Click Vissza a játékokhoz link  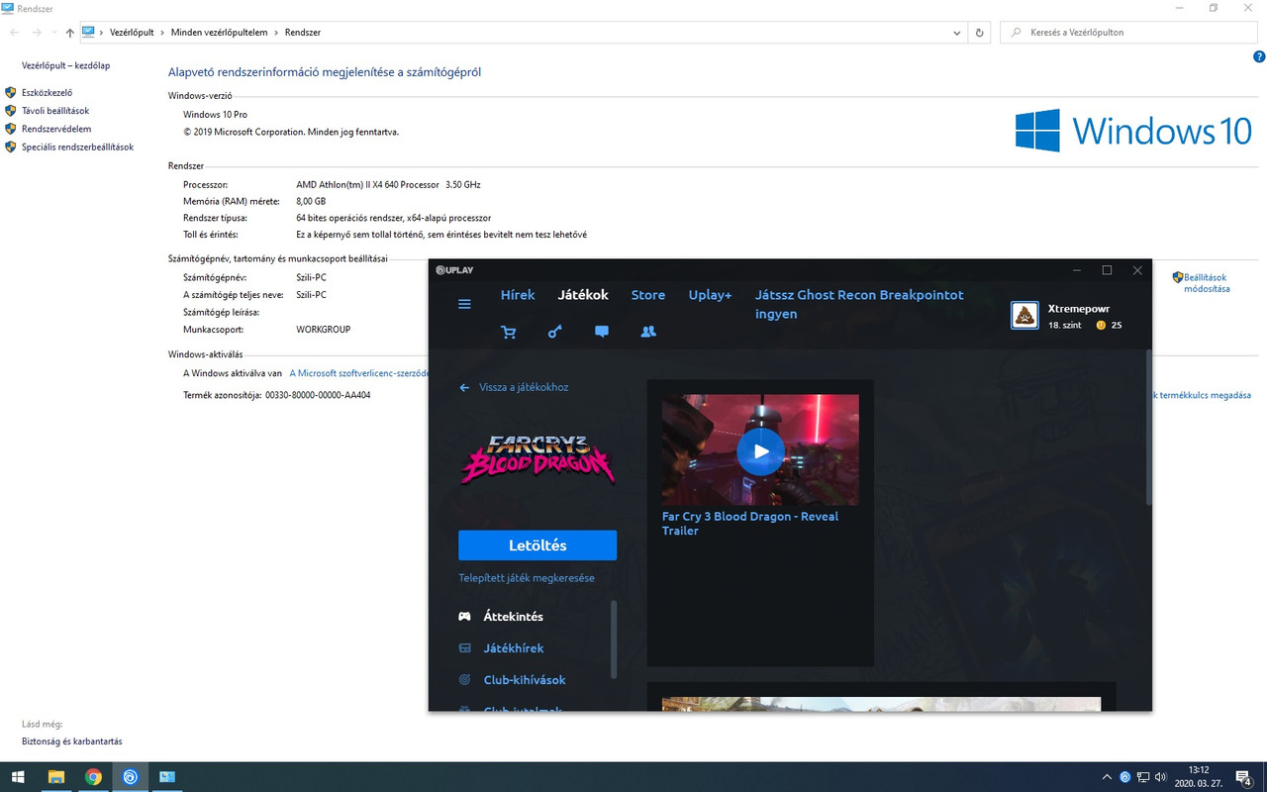tap(524, 387)
